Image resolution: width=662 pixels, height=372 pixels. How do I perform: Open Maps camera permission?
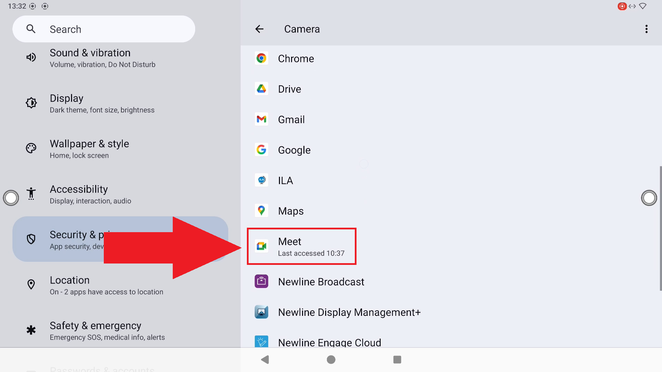tap(290, 211)
